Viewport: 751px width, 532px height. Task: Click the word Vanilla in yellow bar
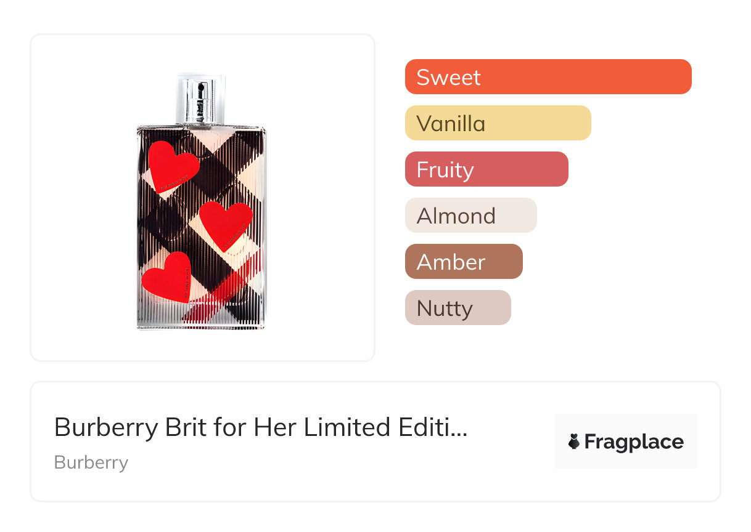[451, 124]
